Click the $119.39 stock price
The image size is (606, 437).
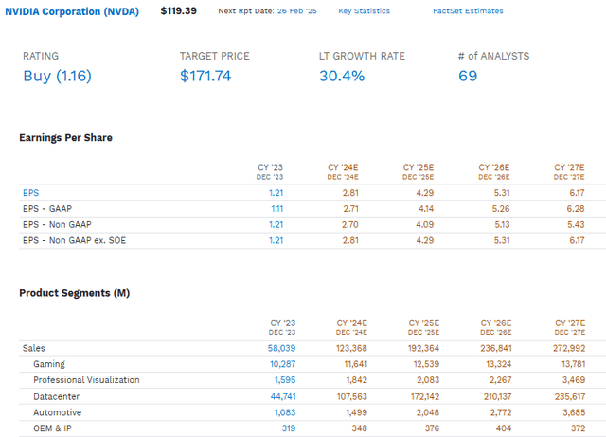tap(179, 10)
